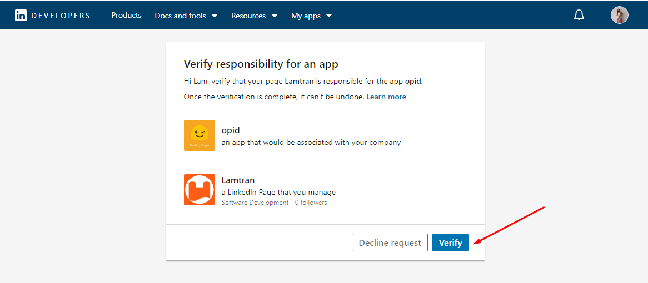648x283 pixels.
Task: Click the Lamtran page name
Action: 238,180
